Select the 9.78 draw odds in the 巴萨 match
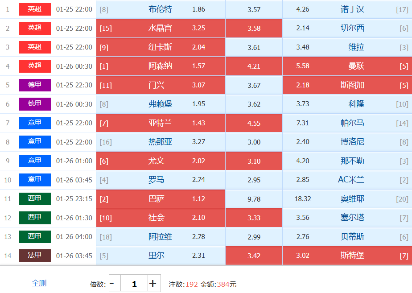Screen dimensions: 412x293 point(254,199)
